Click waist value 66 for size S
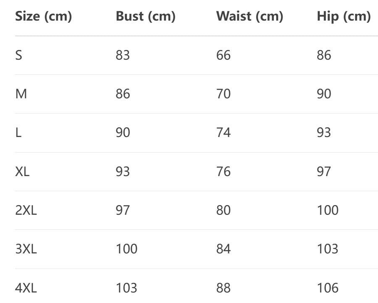The width and height of the screenshot is (378, 303). tap(223, 55)
